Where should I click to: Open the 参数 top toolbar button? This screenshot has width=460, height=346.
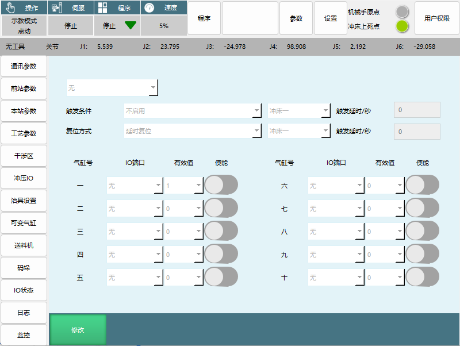point(296,18)
